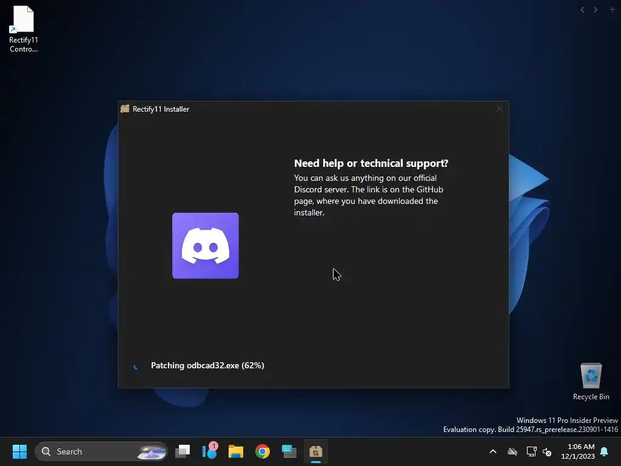Open Task View from the taskbar
The width and height of the screenshot is (621, 466).
[x=183, y=451]
